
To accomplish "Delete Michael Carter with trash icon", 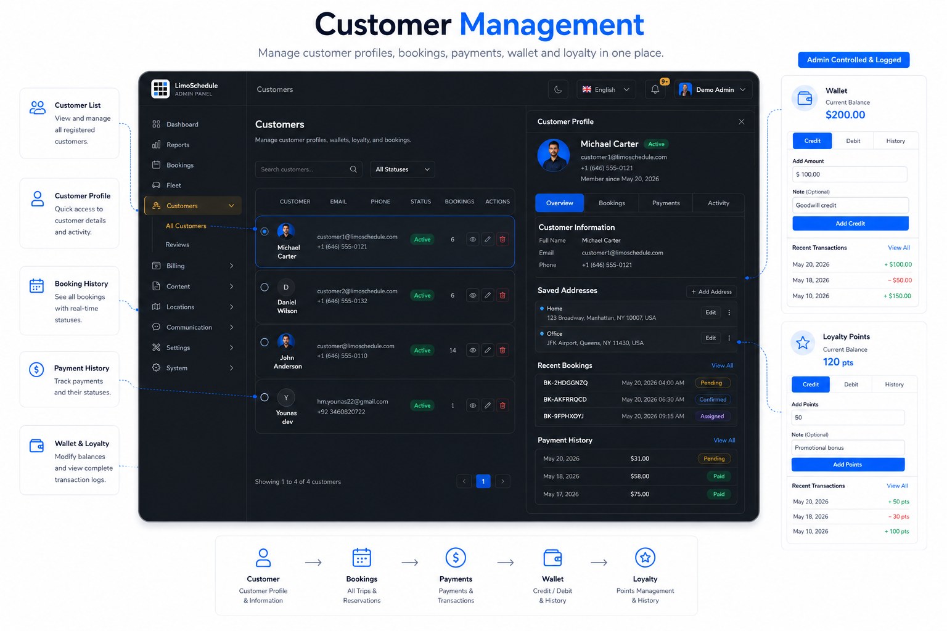I will [x=502, y=240].
